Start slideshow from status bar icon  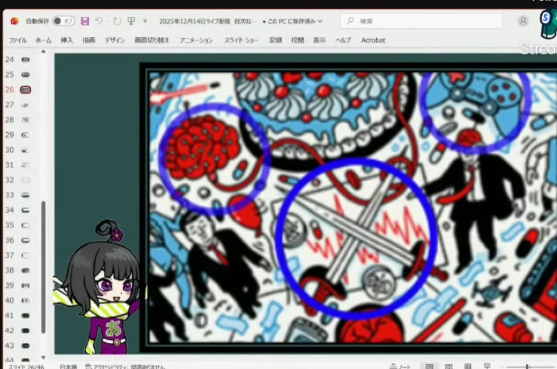tap(487, 366)
